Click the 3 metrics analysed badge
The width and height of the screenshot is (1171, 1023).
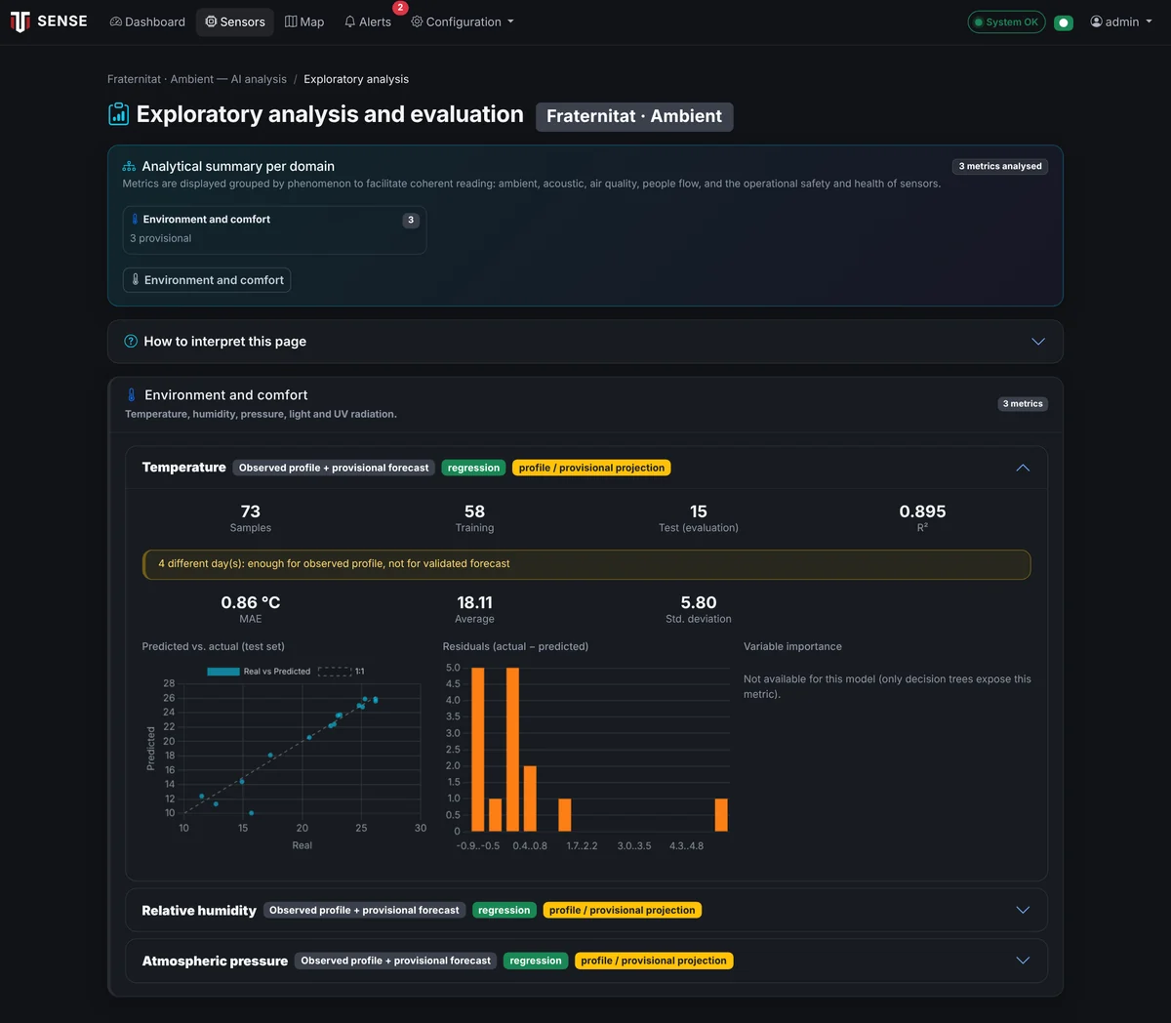click(x=1000, y=166)
